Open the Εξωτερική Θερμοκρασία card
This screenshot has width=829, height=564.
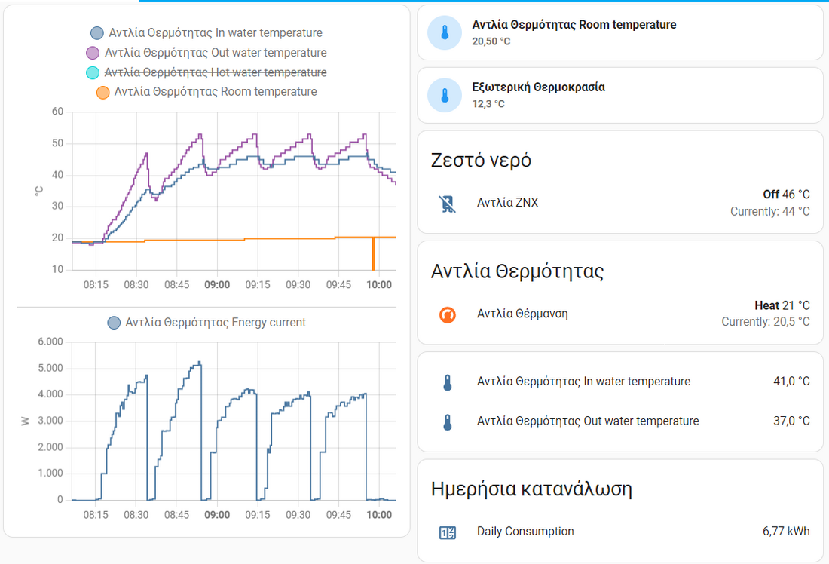619,95
